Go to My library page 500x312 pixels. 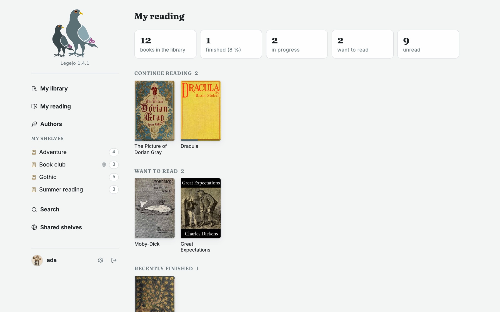click(54, 89)
